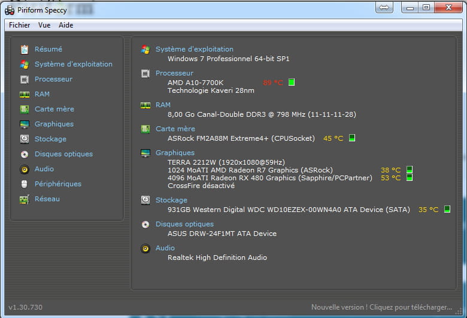Open the Vue menu
Viewport: 467px width, 318px height.
click(x=44, y=25)
